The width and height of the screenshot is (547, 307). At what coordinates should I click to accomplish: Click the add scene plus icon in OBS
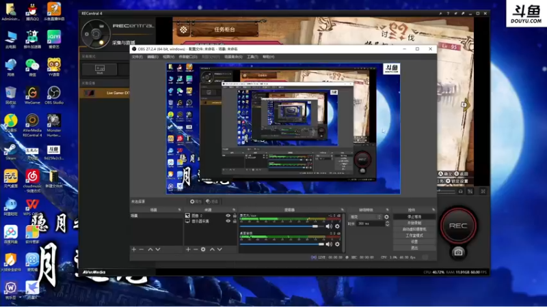pos(133,249)
